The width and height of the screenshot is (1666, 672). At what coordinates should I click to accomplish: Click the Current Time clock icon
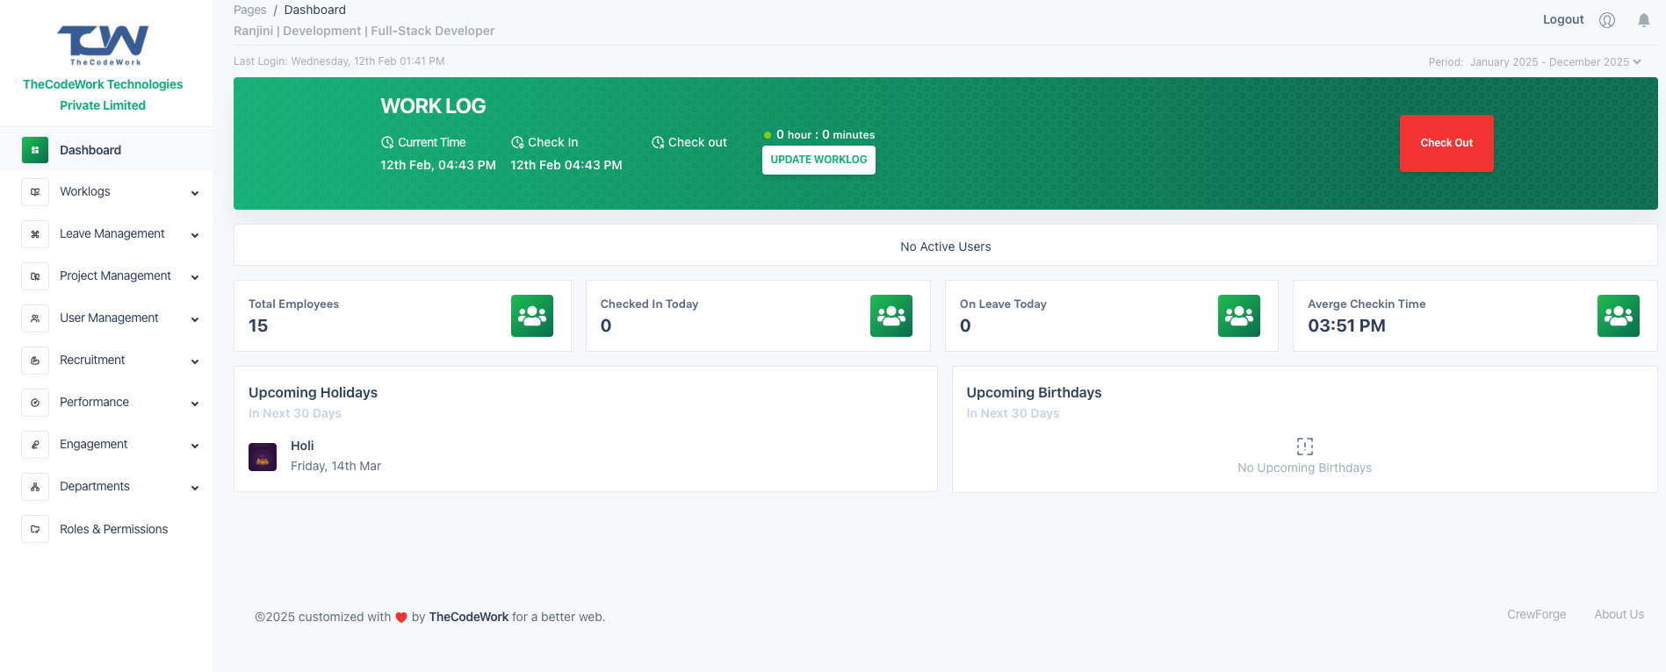click(387, 142)
